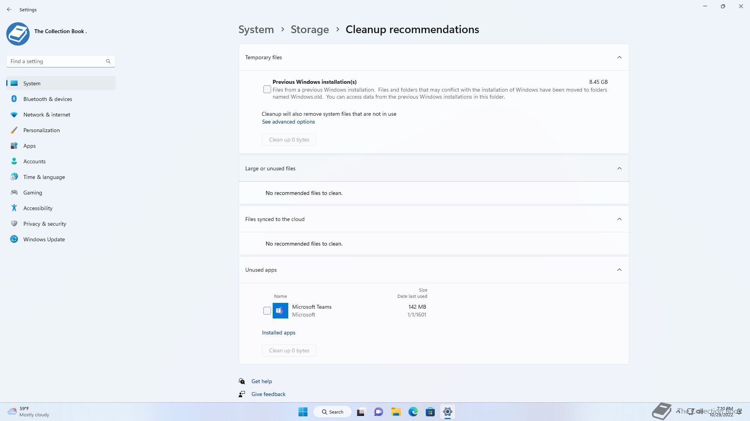The width and height of the screenshot is (750, 421).
Task: Go to Storage breadcrumb
Action: click(x=310, y=29)
